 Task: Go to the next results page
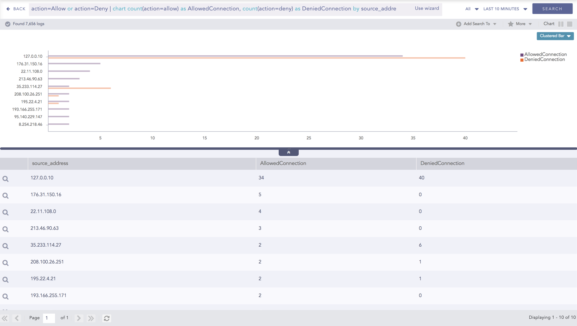pyautogui.click(x=79, y=318)
